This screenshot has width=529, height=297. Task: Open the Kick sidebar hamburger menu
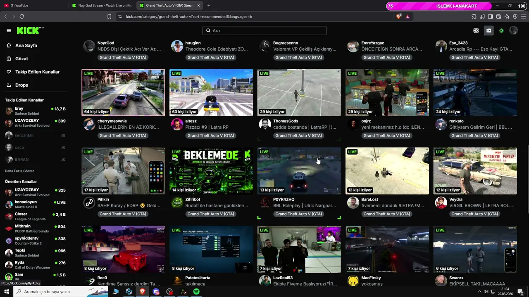tap(9, 31)
